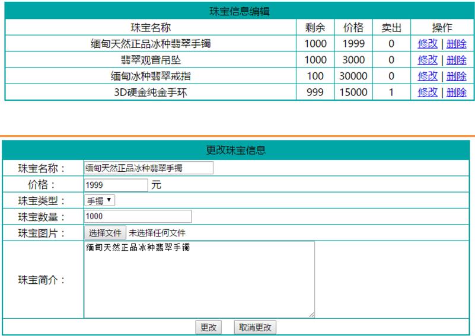Click the 珠宝数量： form label
Image resolution: width=475 pixels, height=336 pixels.
pyautogui.click(x=42, y=217)
